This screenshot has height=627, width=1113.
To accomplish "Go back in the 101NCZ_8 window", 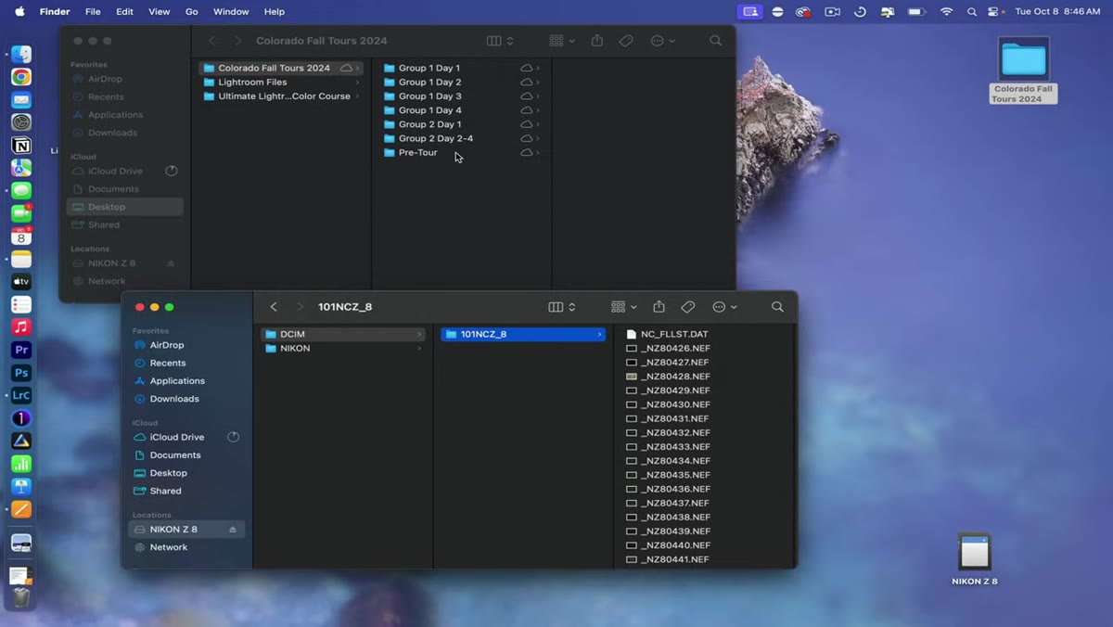I will [274, 307].
